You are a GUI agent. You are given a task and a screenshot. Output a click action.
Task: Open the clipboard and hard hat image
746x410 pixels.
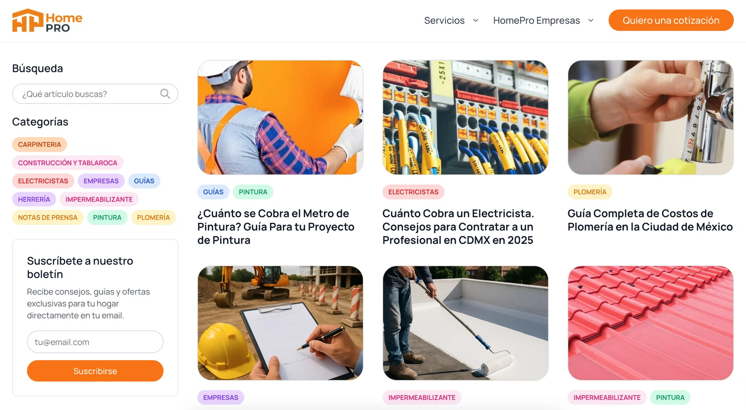click(280, 323)
